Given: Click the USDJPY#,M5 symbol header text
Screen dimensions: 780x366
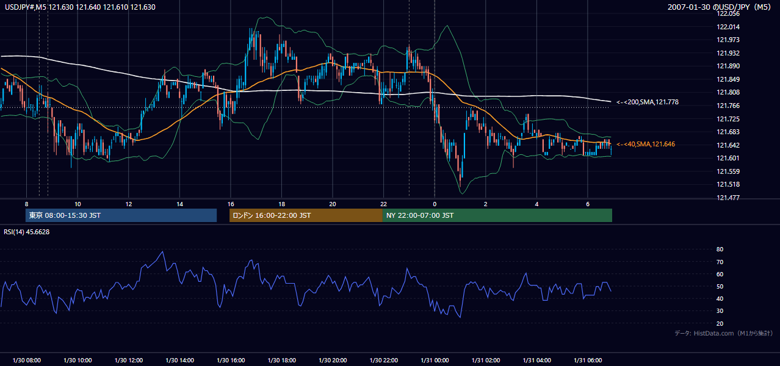Looking at the screenshot, I should click(x=79, y=7).
